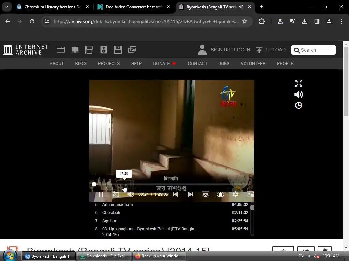Open a new browser tab

coord(261,7)
